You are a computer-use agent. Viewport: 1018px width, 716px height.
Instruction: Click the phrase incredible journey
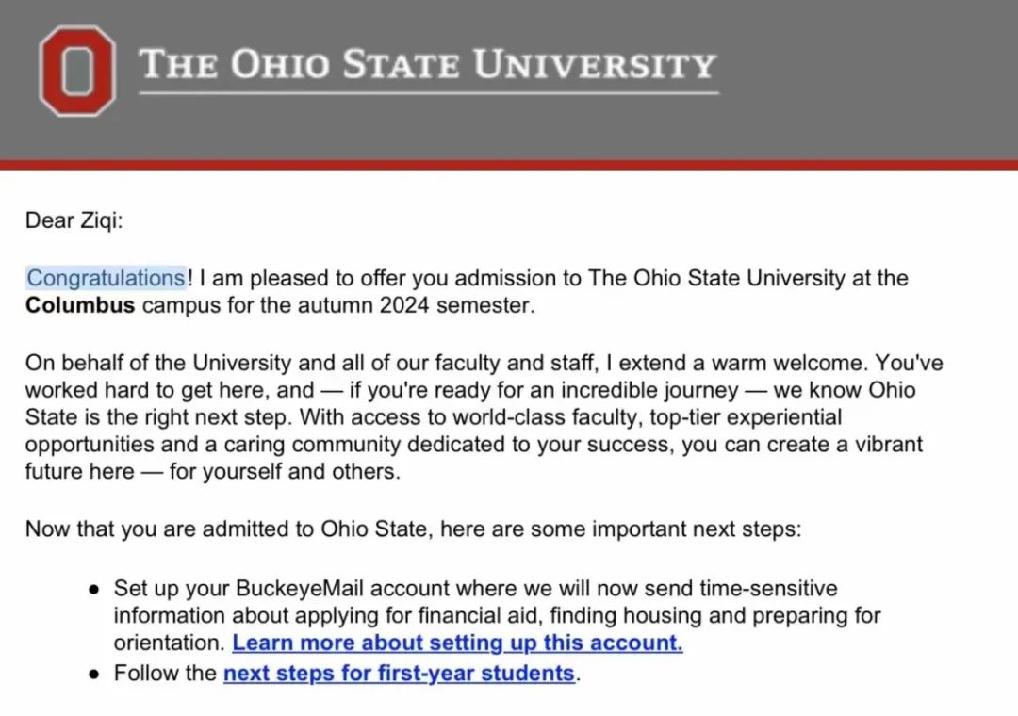649,390
